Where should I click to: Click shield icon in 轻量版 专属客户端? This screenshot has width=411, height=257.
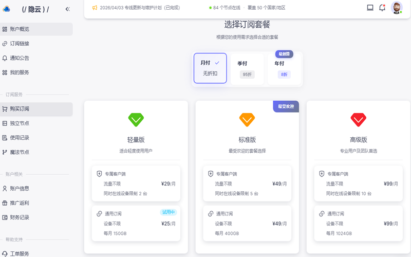click(x=99, y=174)
